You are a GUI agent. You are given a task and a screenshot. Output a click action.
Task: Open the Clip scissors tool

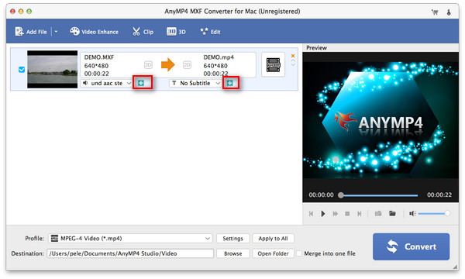[143, 32]
